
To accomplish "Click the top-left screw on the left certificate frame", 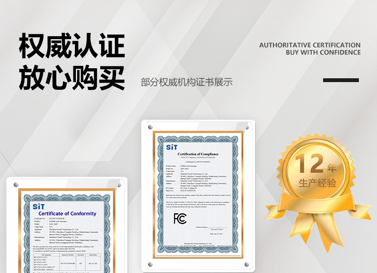I will [15, 184].
